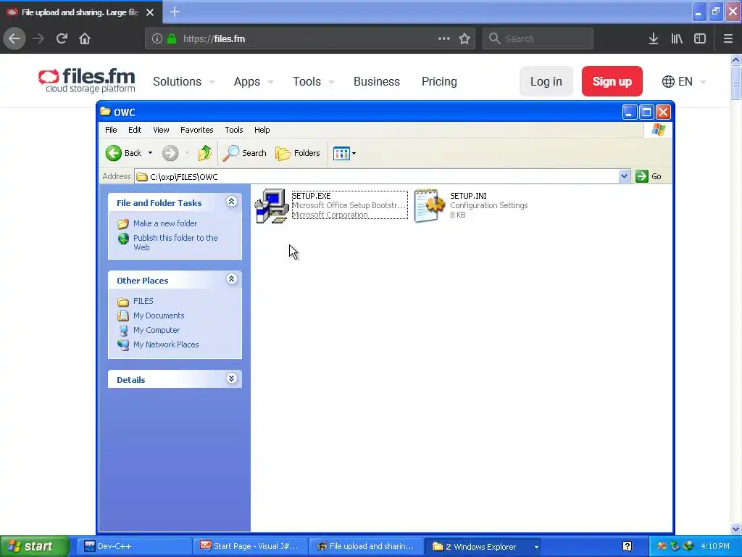
Task: Expand the Apps navigation dropdown
Action: click(254, 81)
